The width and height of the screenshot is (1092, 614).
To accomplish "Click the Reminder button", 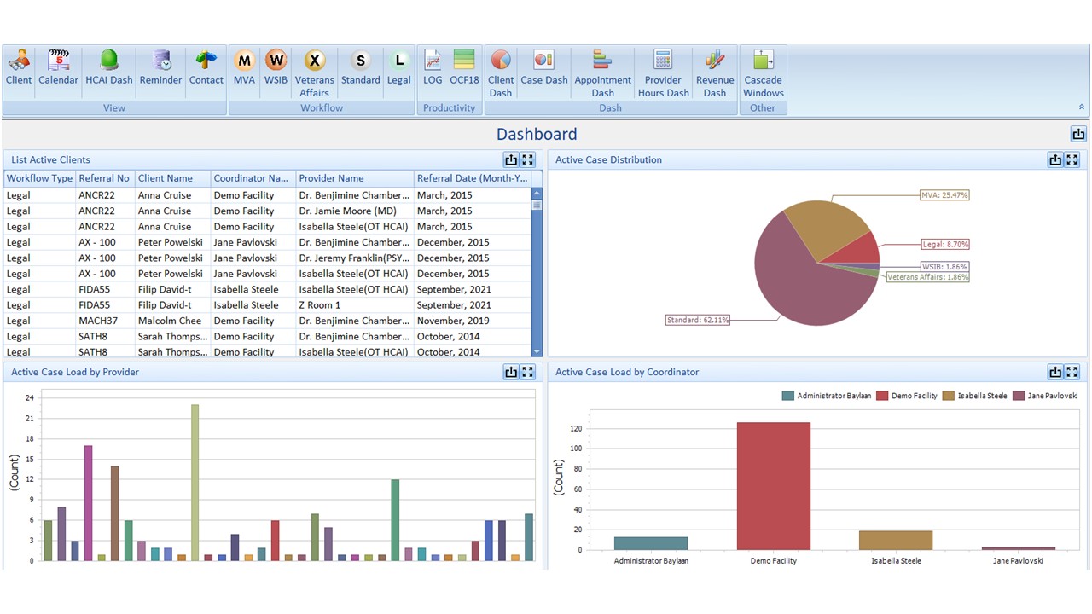I will coord(160,68).
